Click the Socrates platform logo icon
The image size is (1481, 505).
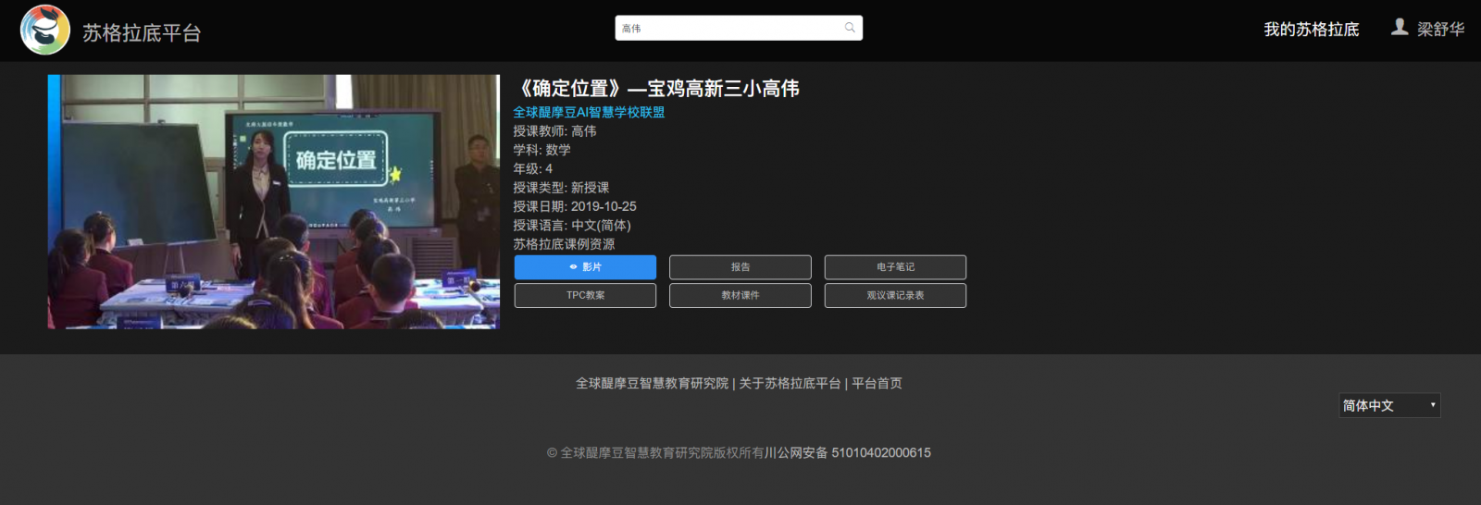click(x=45, y=30)
